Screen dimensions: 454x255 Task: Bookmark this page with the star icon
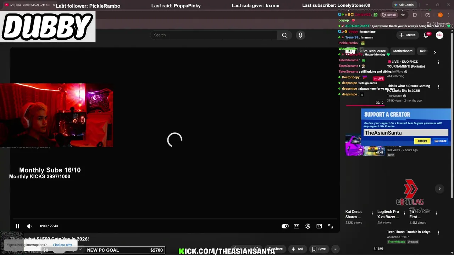[x=403, y=15]
